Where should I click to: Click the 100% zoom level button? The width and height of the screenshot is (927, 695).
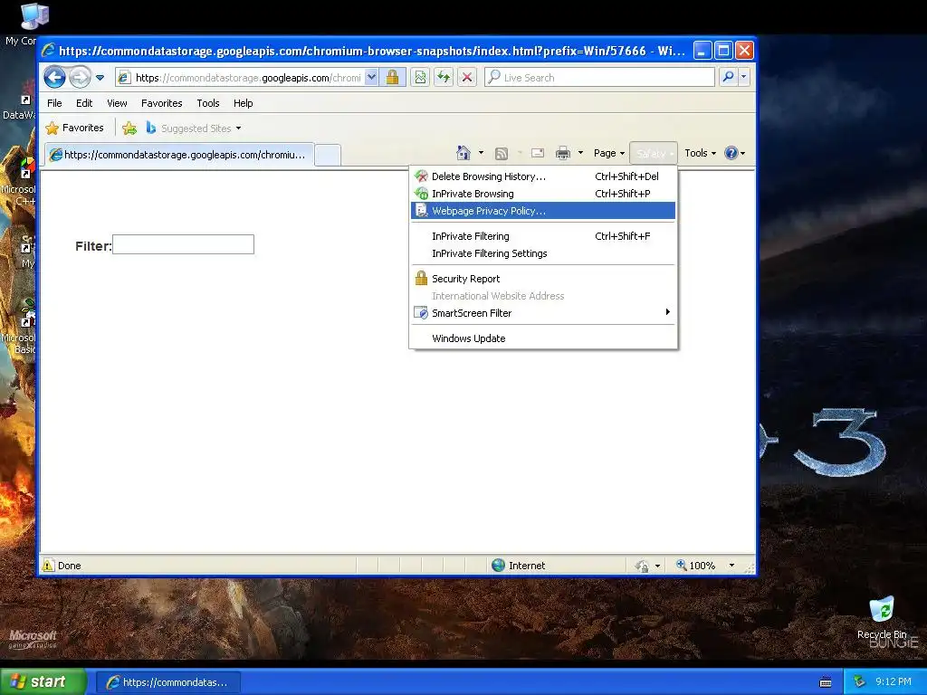tap(696, 566)
